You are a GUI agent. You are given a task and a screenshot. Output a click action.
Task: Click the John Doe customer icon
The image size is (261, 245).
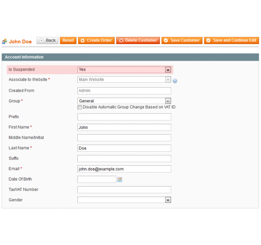pos(4,41)
